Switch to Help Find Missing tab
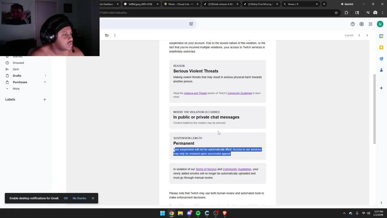The width and height of the screenshot is (387, 218). coord(261,4)
